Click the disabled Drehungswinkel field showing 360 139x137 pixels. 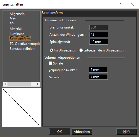[99, 27]
